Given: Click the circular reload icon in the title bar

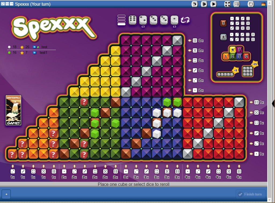Looking at the screenshot, I should click(x=251, y=4).
